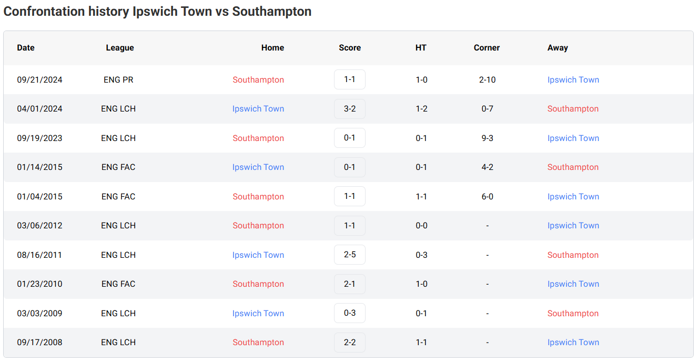698x362 pixels.
Task: Click Ipswich Town away link on 09/17/2008
Action: (x=573, y=343)
